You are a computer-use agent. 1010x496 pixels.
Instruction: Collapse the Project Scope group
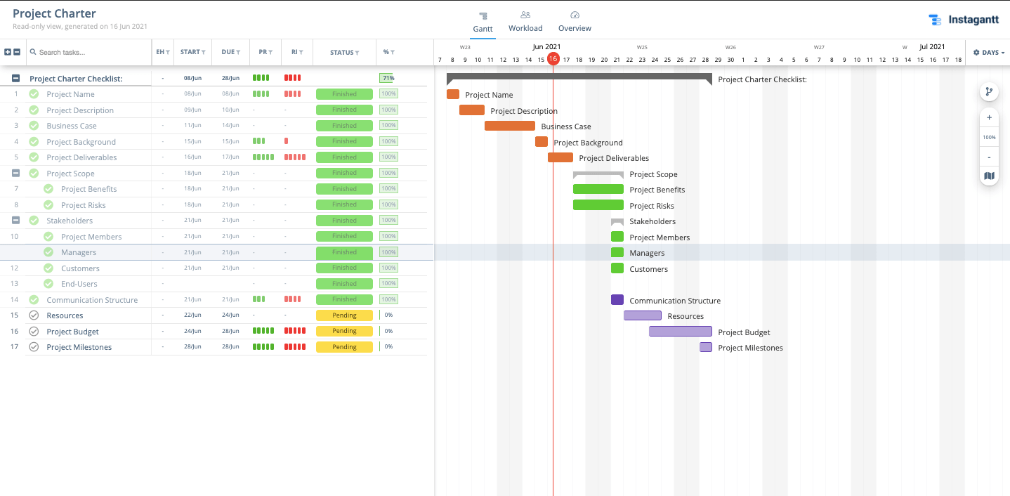[x=15, y=173]
